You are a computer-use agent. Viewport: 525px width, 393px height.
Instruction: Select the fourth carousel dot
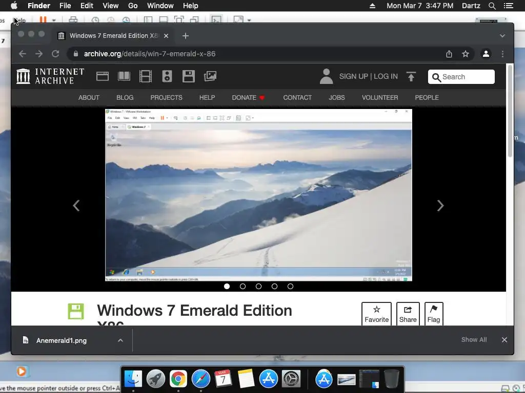(275, 287)
